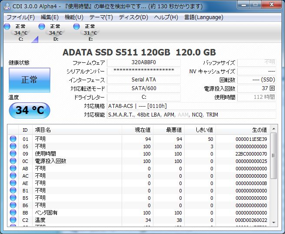Click the ID column header
This screenshot has height=234, width=285.
coord(25,130)
